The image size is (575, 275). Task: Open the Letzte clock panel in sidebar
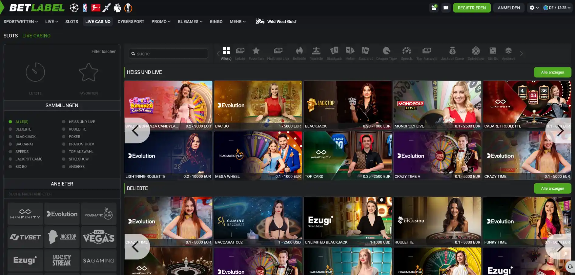(35, 78)
